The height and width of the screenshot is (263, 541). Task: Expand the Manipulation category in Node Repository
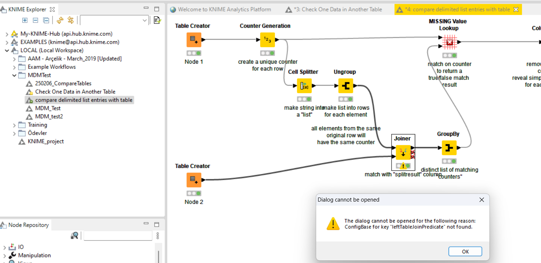(4, 255)
